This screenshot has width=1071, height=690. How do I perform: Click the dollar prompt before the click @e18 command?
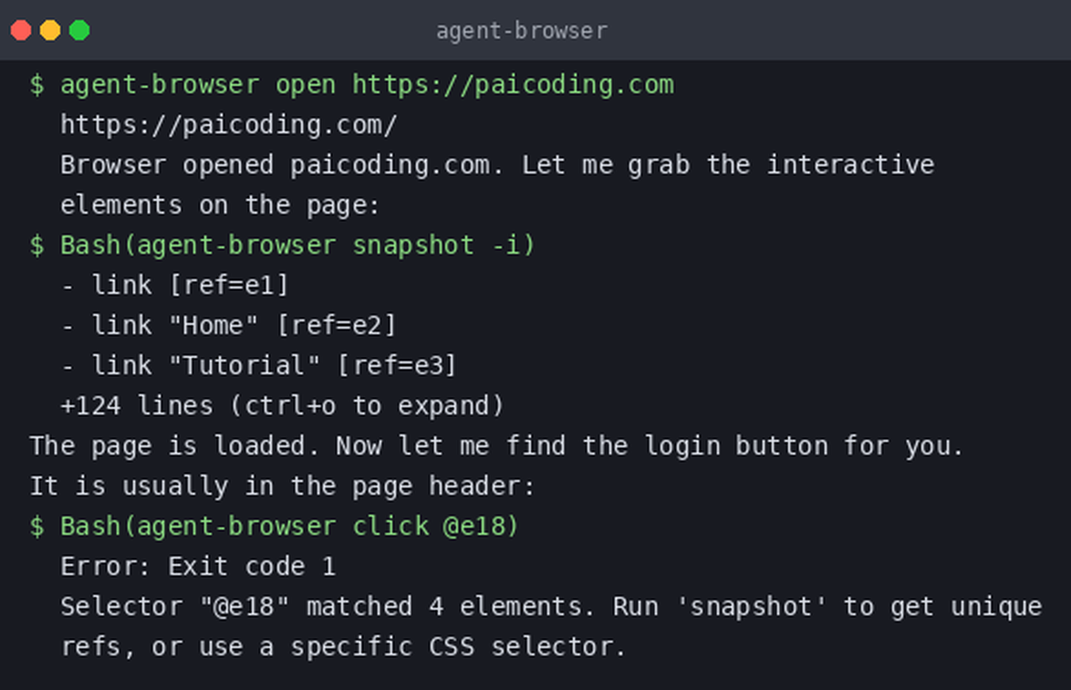click(x=36, y=527)
